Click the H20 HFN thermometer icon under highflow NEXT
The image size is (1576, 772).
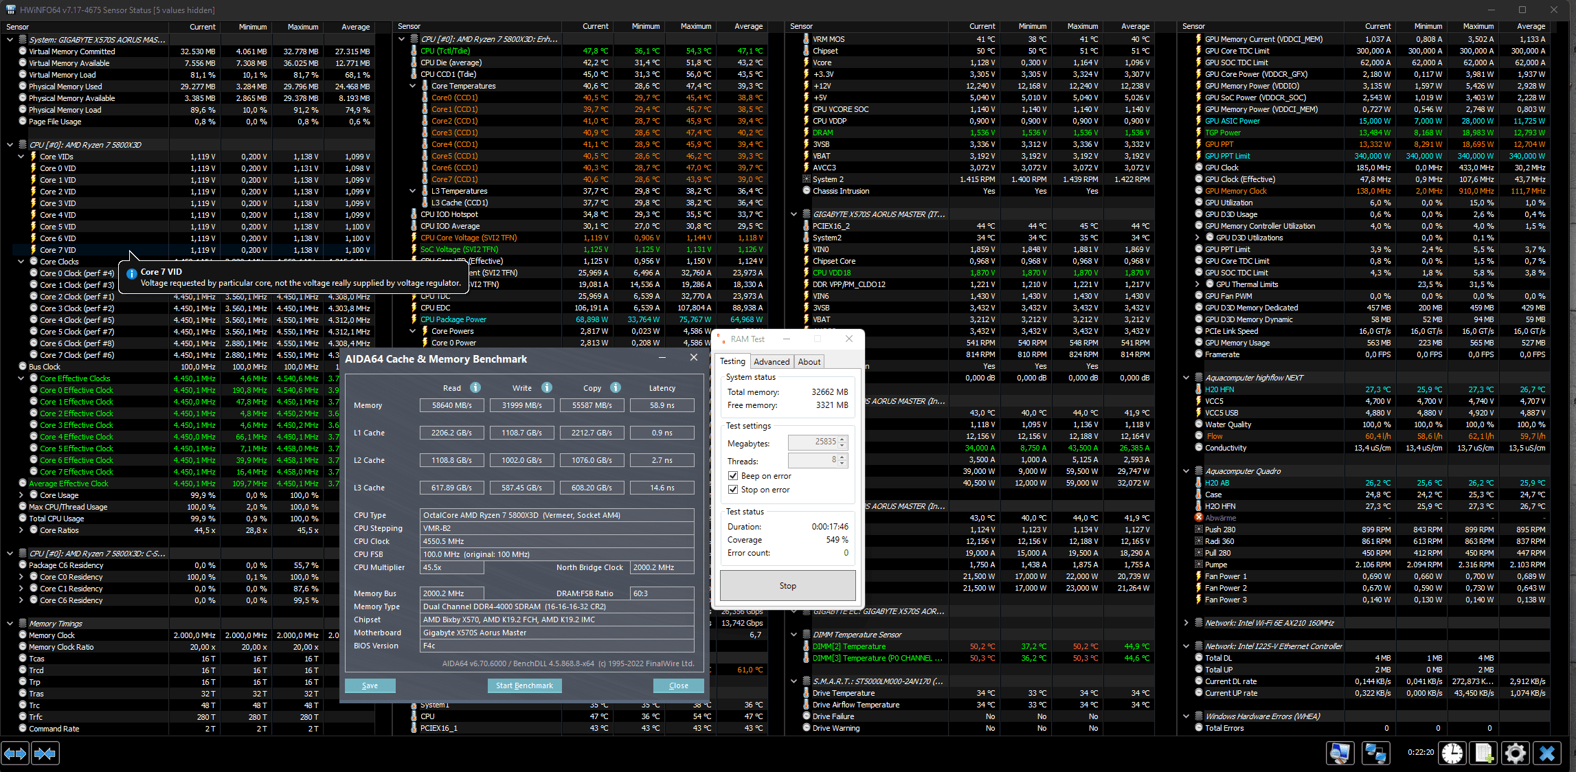pyautogui.click(x=1199, y=389)
